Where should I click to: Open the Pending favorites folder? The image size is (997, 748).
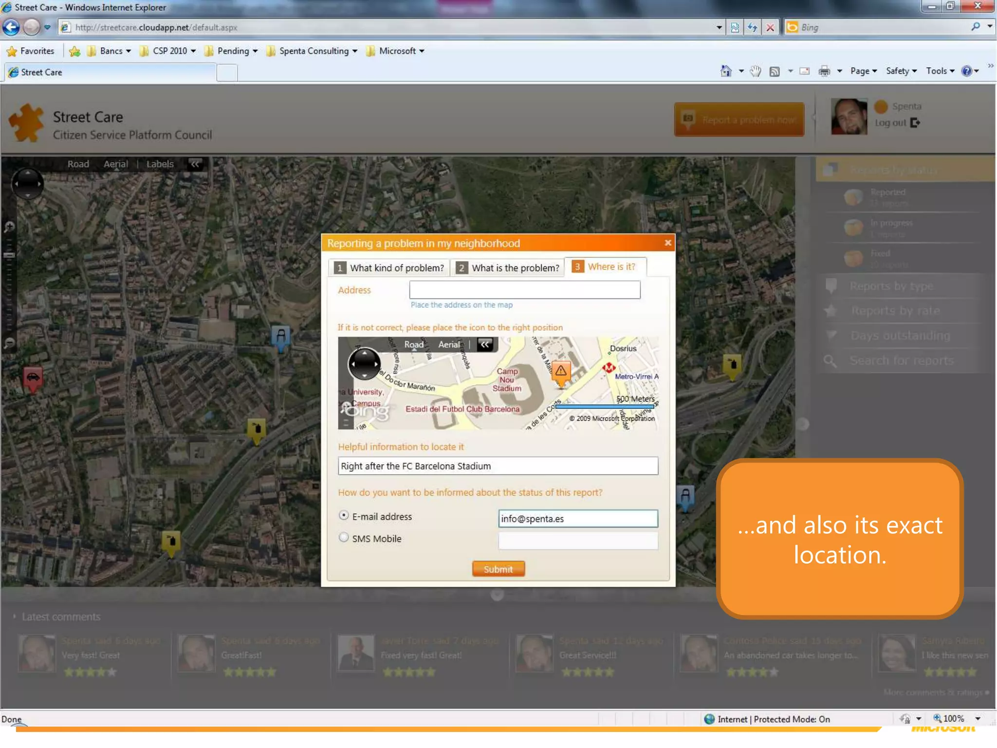(231, 51)
